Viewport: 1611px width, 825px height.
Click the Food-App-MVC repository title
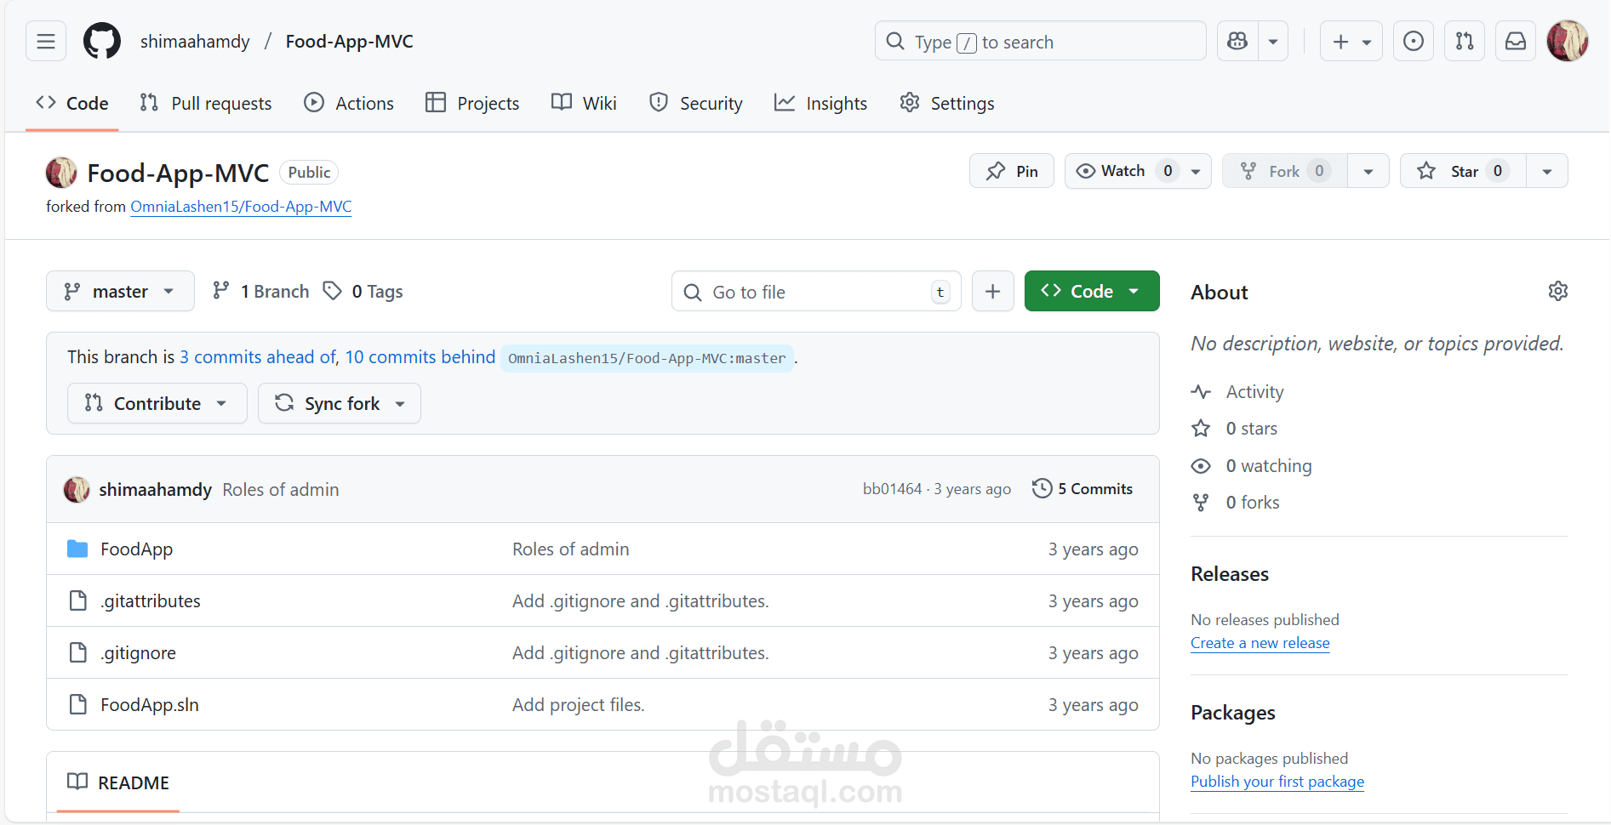178,173
